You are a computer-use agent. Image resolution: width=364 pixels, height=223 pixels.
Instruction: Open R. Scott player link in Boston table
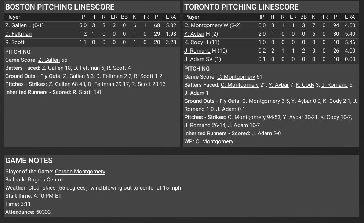point(15,42)
